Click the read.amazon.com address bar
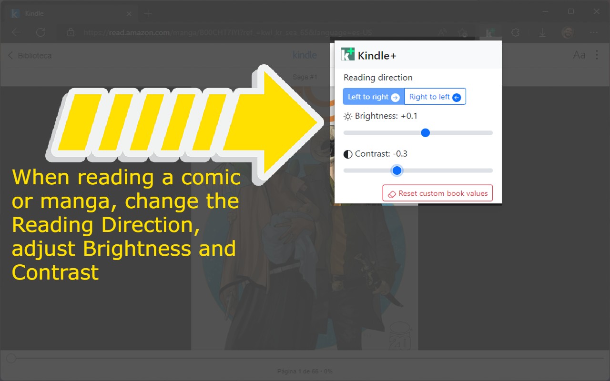 click(228, 33)
